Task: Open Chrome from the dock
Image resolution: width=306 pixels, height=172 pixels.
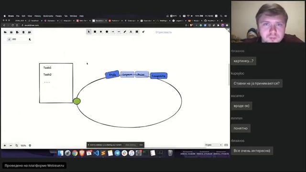Action: (x=75, y=153)
